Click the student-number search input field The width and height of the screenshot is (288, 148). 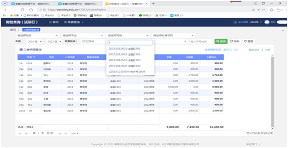202,42
